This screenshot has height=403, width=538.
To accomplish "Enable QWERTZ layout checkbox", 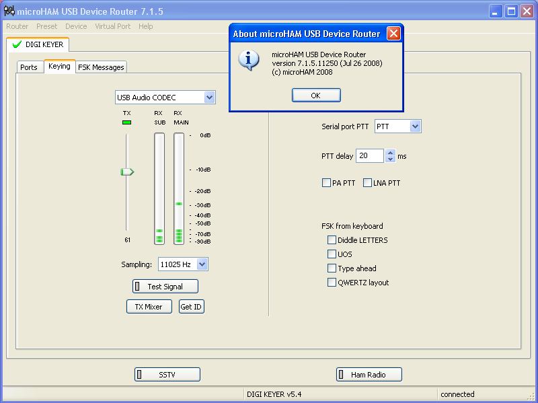I will click(x=332, y=282).
